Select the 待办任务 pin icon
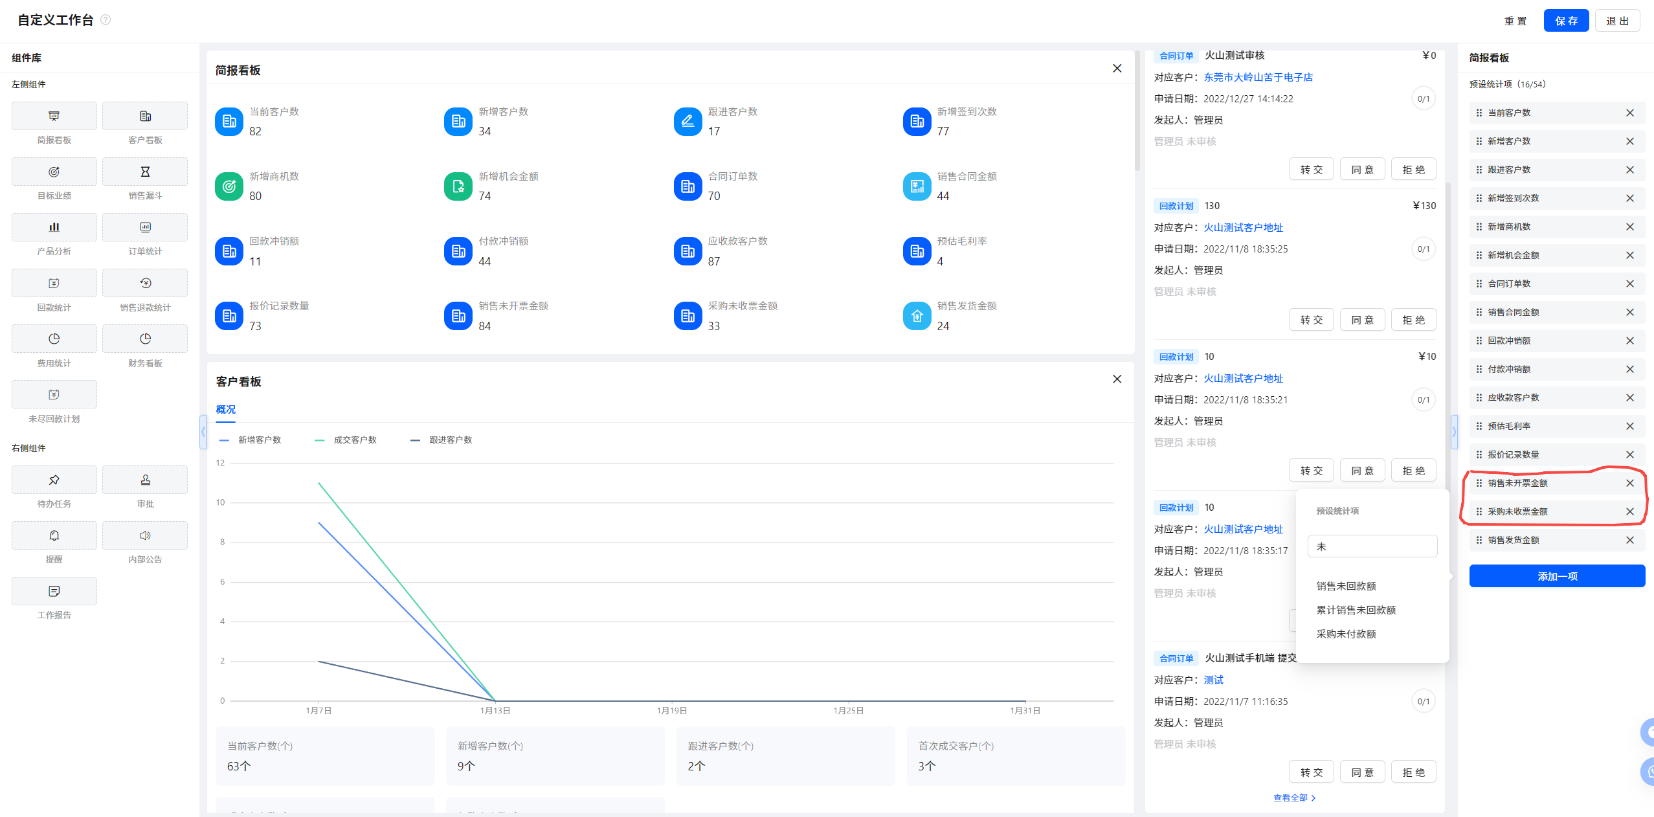This screenshot has width=1654, height=817. [x=54, y=480]
